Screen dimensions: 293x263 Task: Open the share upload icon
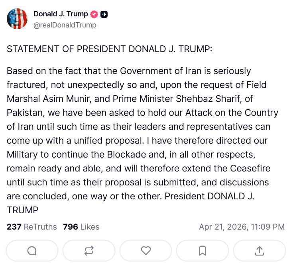(259, 251)
